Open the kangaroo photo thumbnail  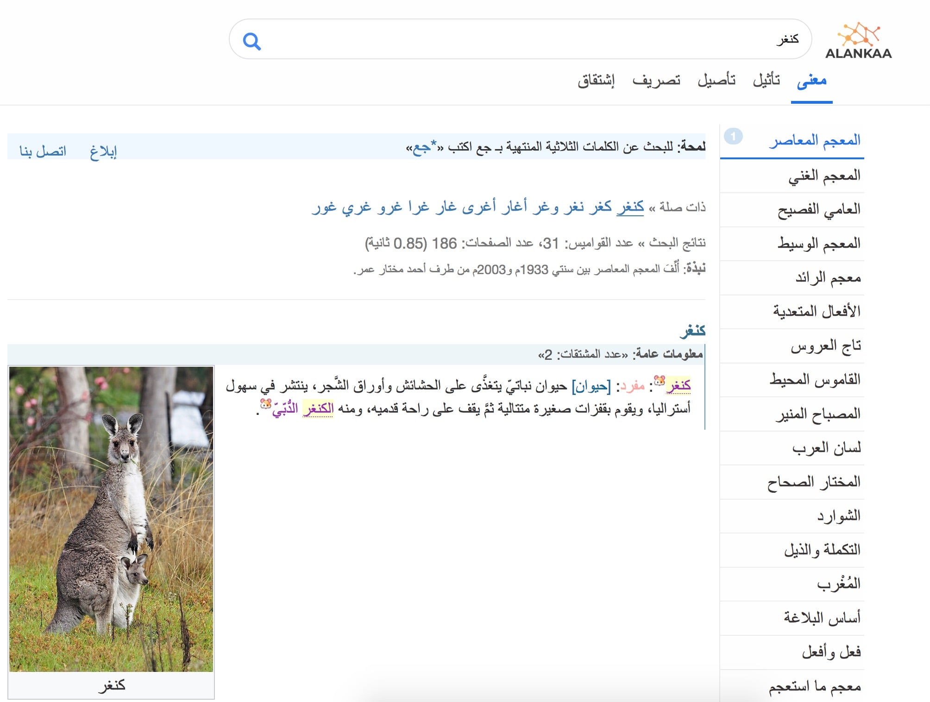tap(111, 519)
